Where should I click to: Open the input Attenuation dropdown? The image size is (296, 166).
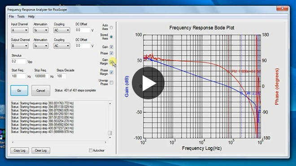40,30
